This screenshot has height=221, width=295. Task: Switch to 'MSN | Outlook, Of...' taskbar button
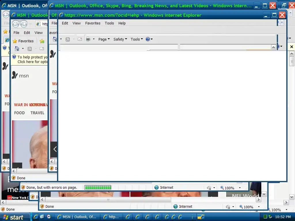(x=77, y=217)
